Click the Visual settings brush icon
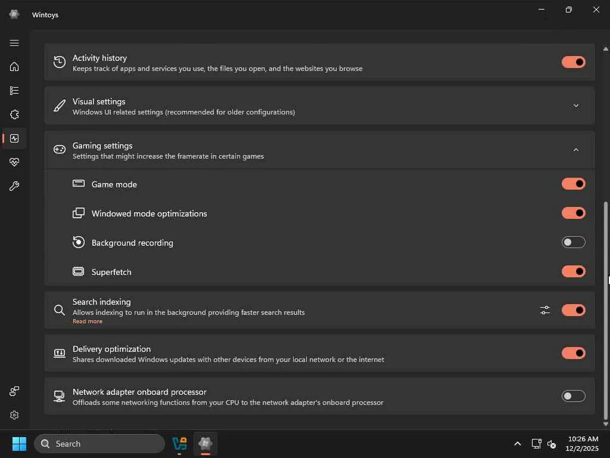The width and height of the screenshot is (610, 458). (60, 106)
